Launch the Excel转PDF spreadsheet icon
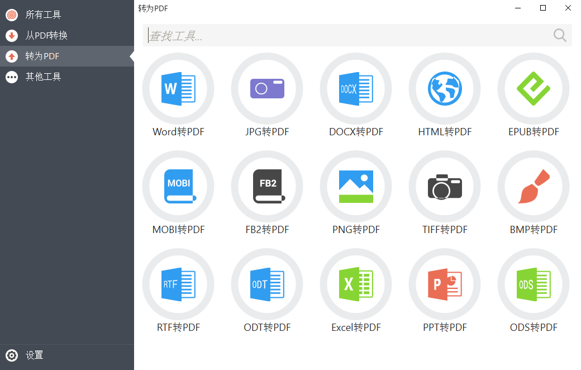 356,284
